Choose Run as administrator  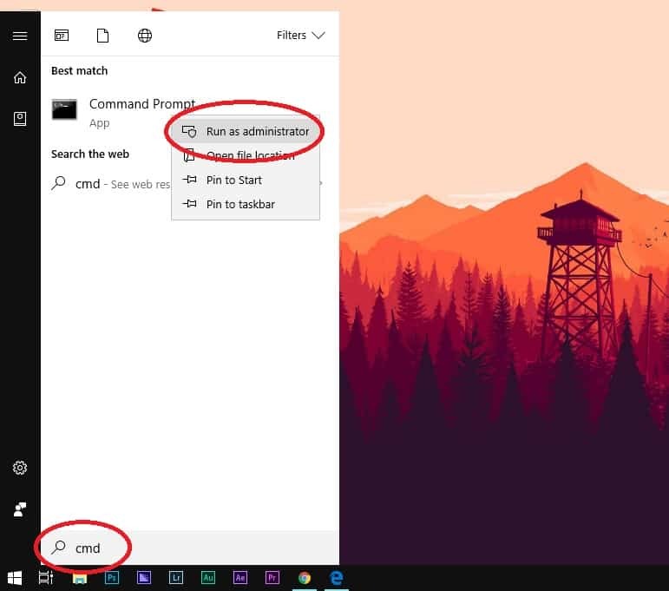(x=246, y=131)
